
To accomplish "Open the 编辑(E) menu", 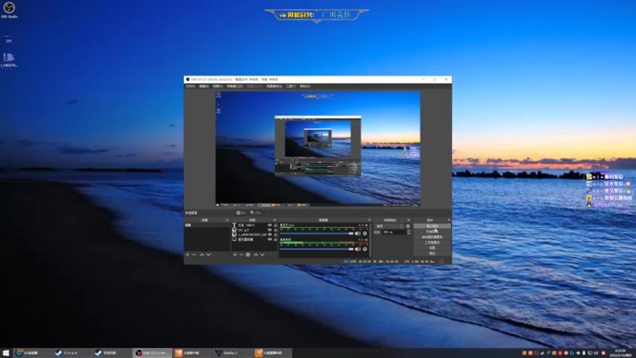I will tap(204, 86).
